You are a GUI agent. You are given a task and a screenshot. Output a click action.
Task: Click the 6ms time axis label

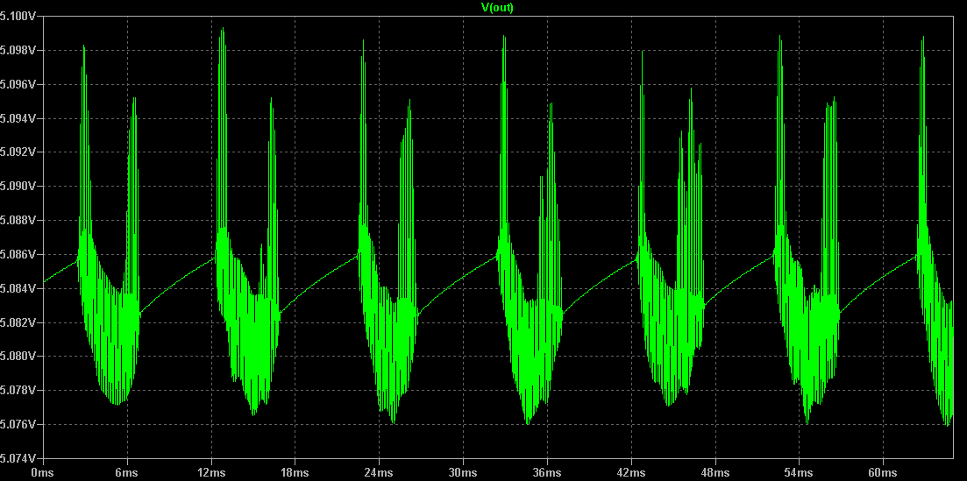pos(127,473)
